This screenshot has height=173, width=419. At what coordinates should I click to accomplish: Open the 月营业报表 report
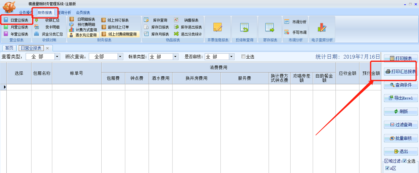tap(16, 27)
